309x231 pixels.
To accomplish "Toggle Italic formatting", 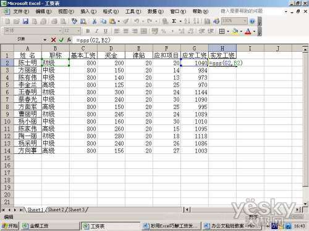I will point(96,31).
